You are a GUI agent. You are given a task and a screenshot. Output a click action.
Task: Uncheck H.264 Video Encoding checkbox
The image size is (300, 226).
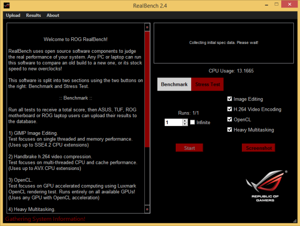tap(230, 109)
